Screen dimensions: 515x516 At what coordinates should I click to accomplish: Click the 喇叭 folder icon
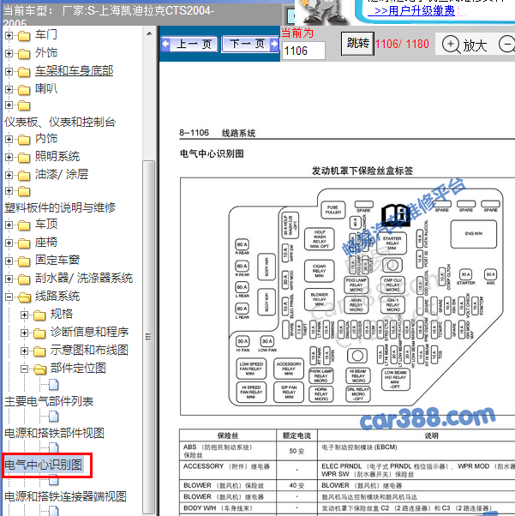click(x=24, y=89)
